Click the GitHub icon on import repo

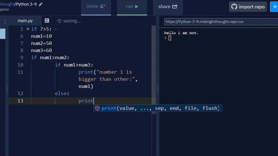(234, 7)
